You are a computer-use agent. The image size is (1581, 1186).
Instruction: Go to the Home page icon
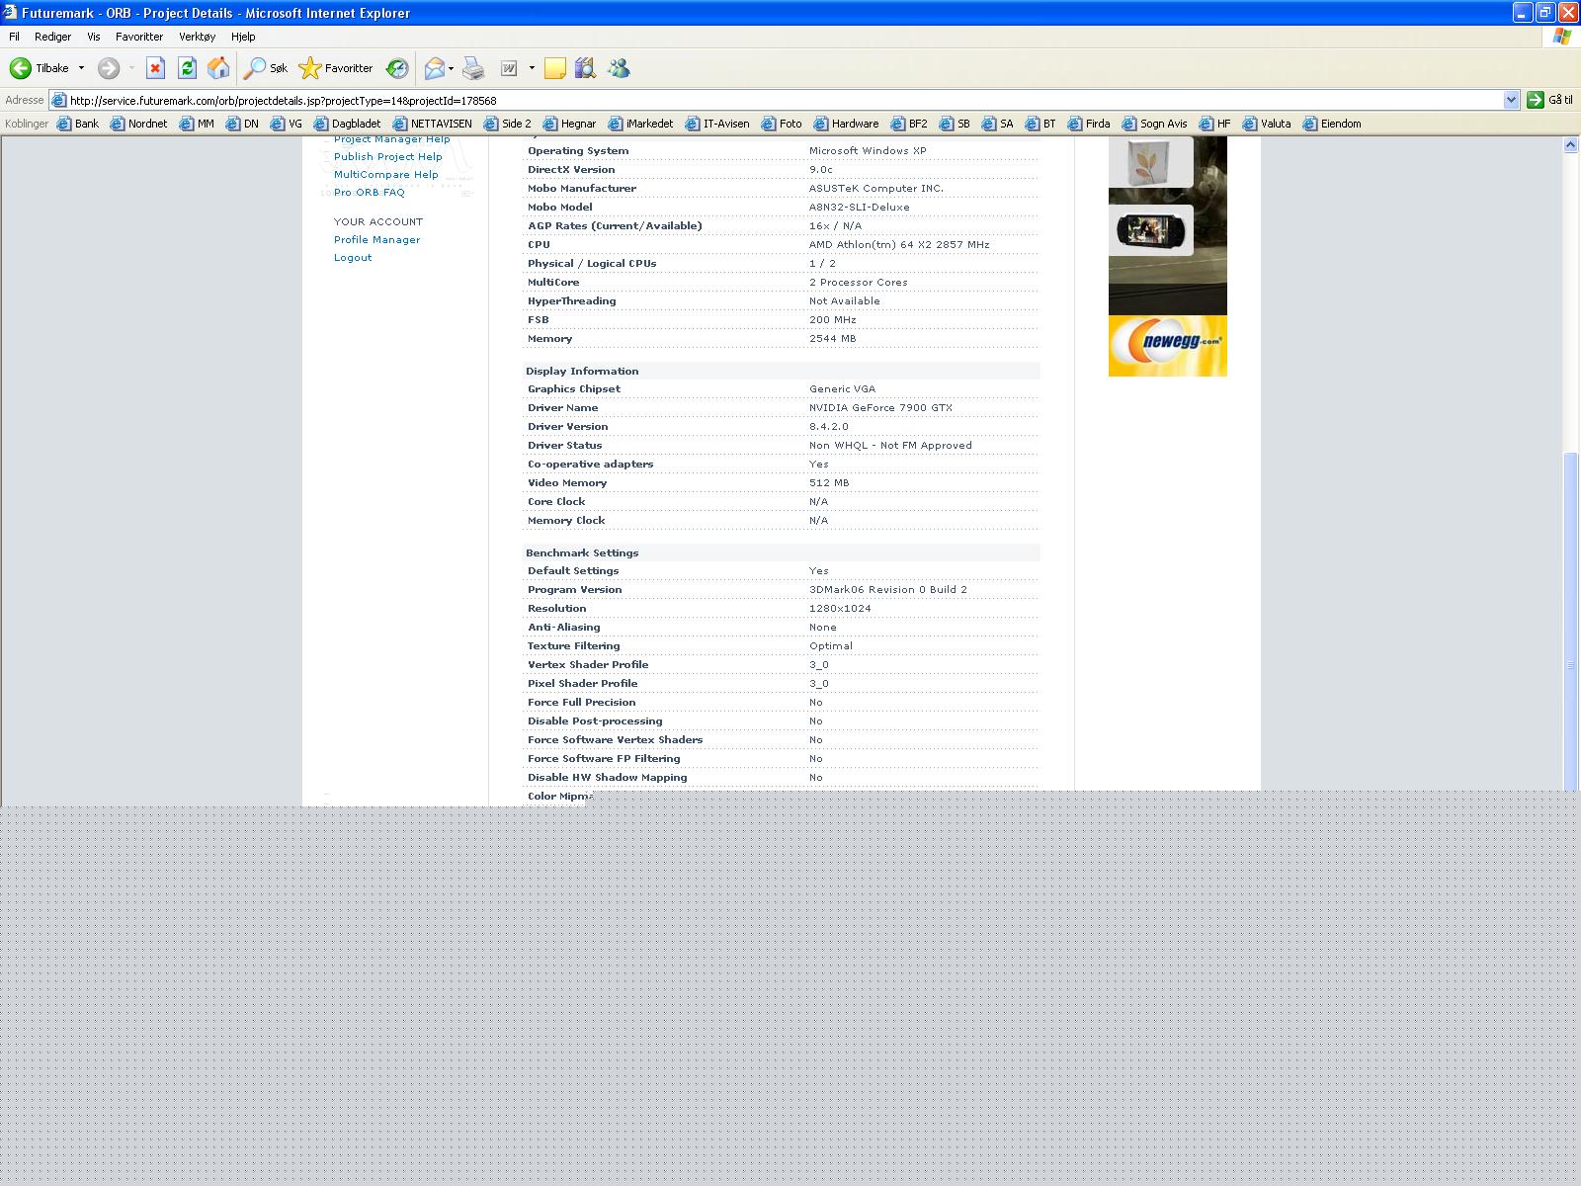218,68
